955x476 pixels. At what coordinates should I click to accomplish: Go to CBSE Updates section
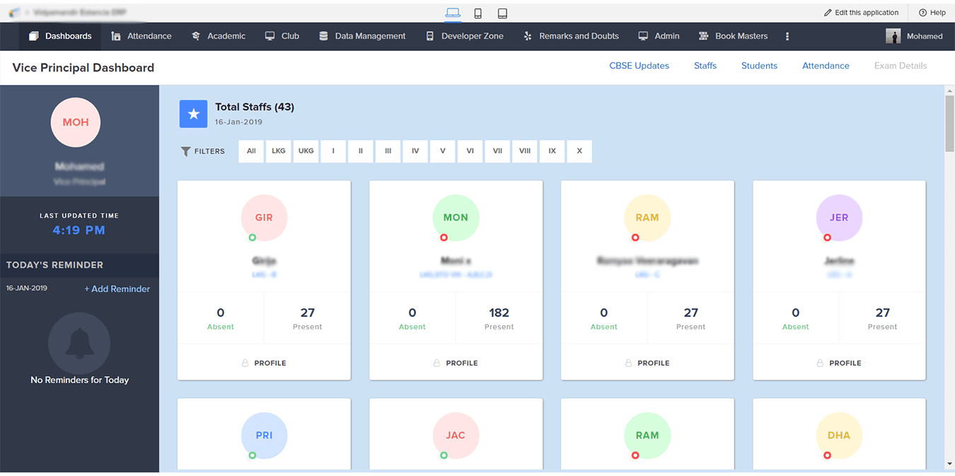(639, 66)
